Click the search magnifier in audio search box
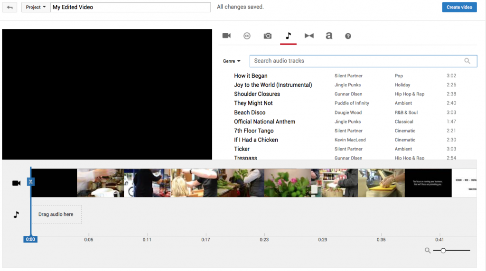This screenshot has width=486, height=271. point(467,61)
